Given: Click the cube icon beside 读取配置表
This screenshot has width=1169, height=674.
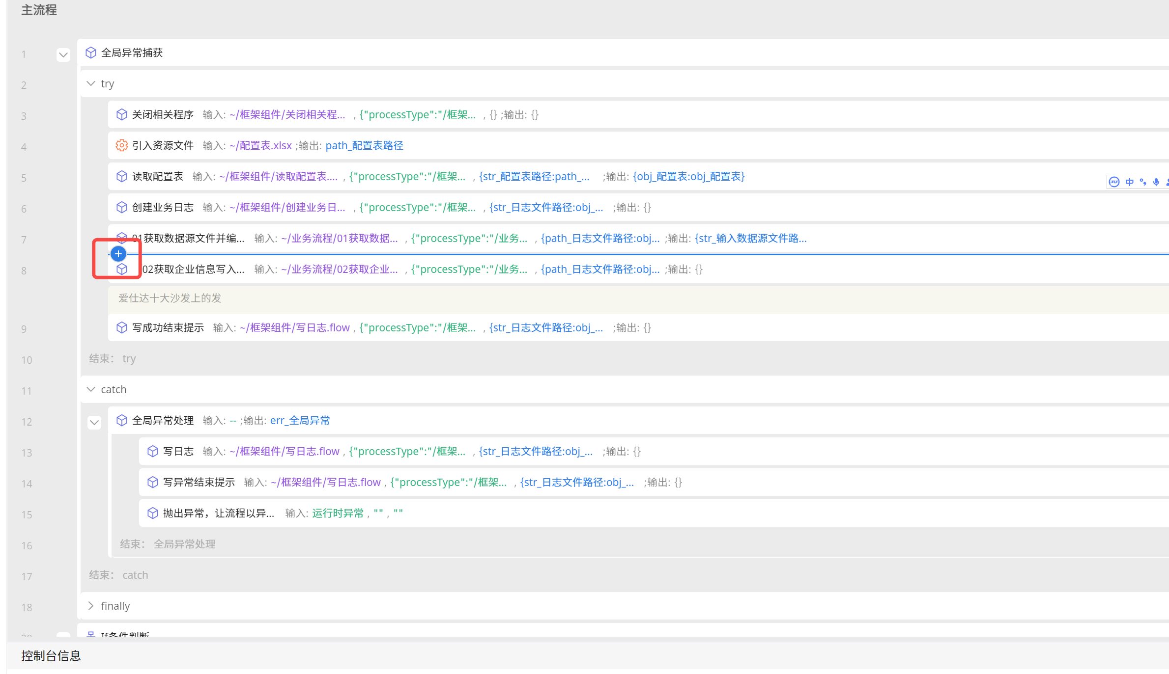Looking at the screenshot, I should (121, 176).
